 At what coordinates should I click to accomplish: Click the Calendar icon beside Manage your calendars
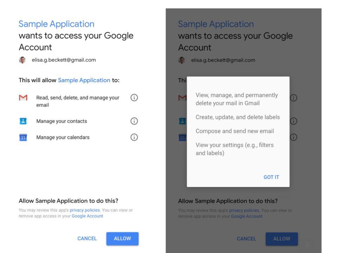click(x=23, y=137)
